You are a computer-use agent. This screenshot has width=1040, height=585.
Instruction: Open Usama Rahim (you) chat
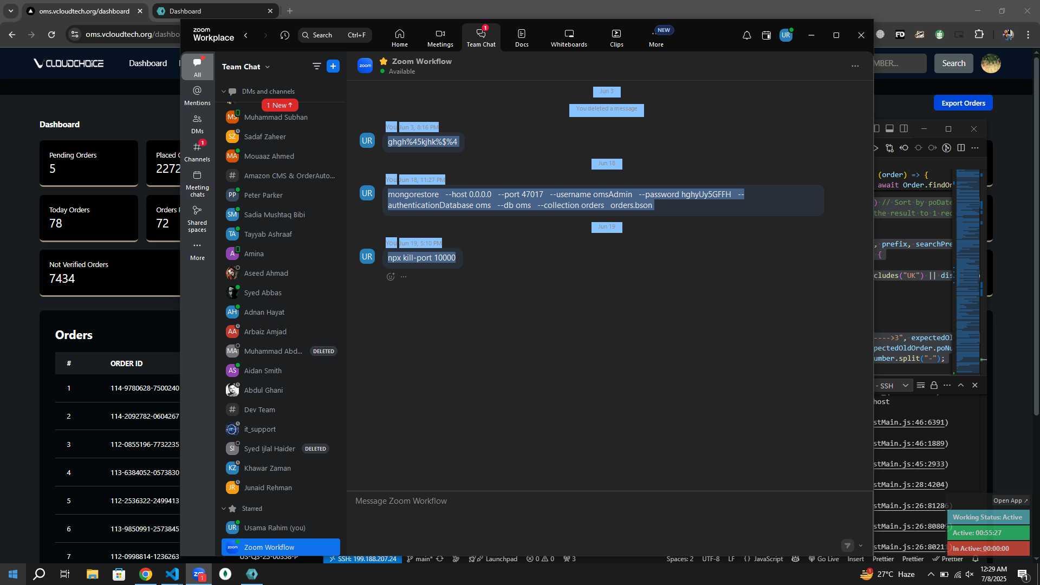(281, 528)
